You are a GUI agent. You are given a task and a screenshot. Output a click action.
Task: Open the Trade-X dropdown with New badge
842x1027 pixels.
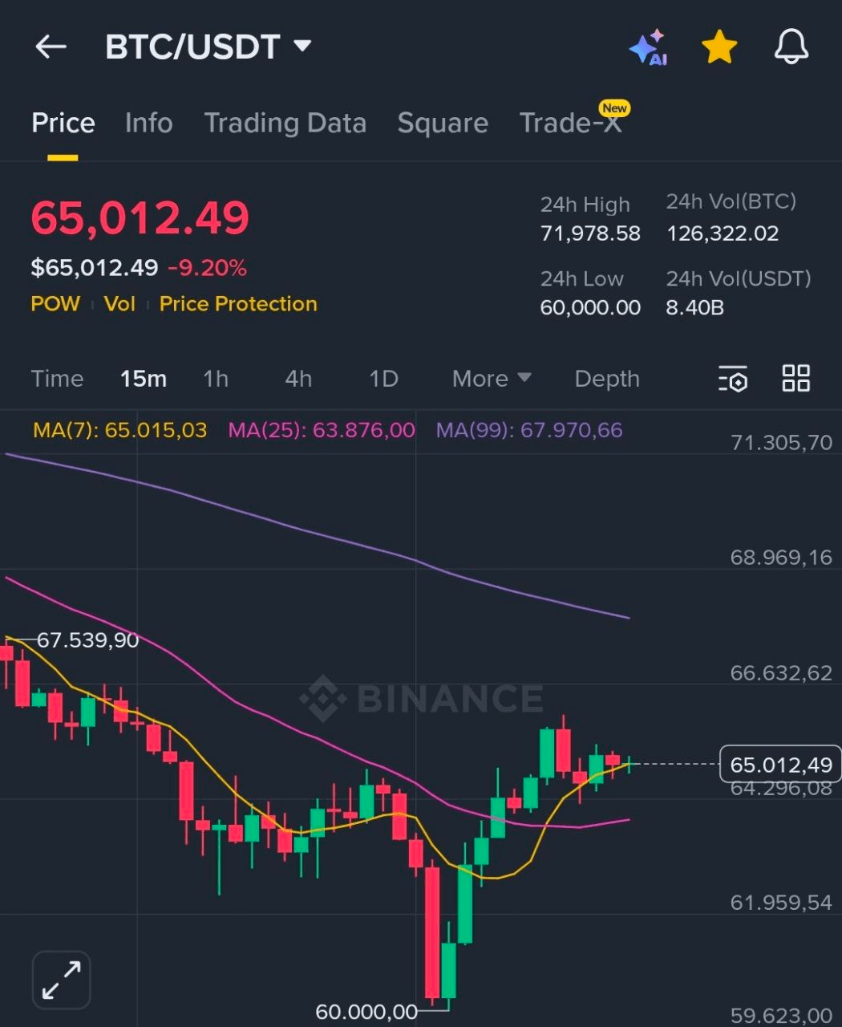571,123
